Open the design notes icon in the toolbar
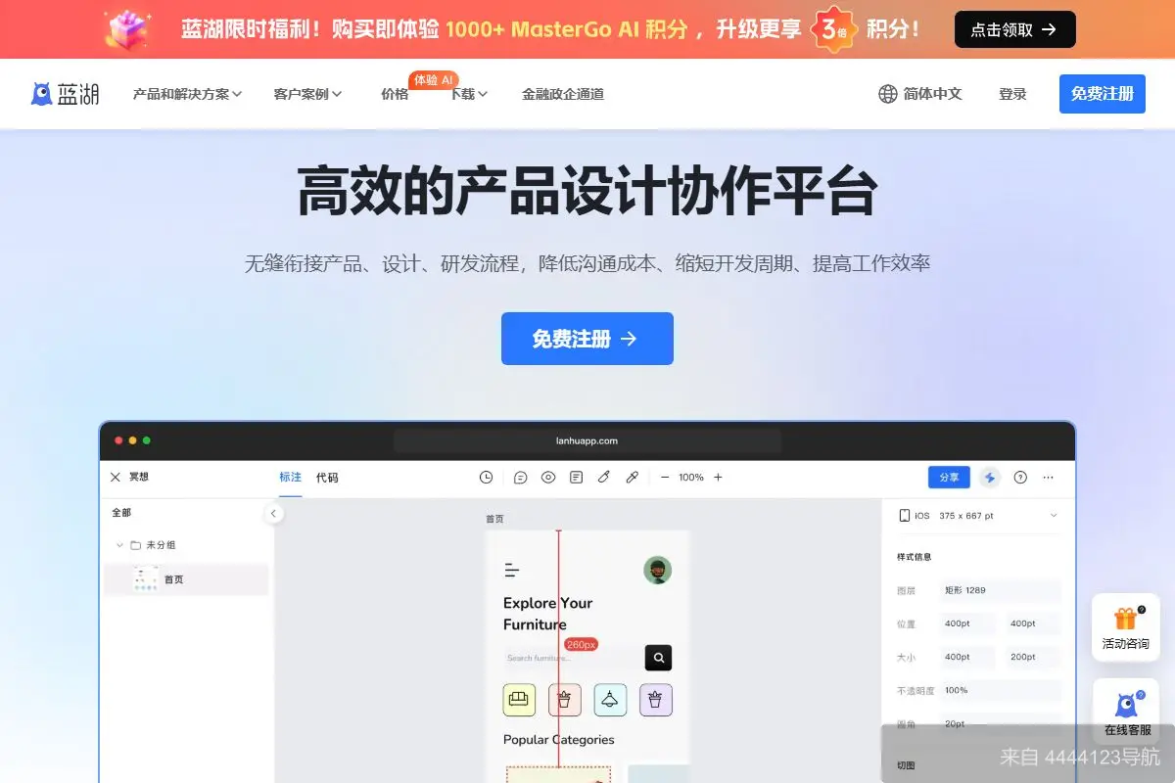Screen dimensions: 1175x783 click(576, 477)
